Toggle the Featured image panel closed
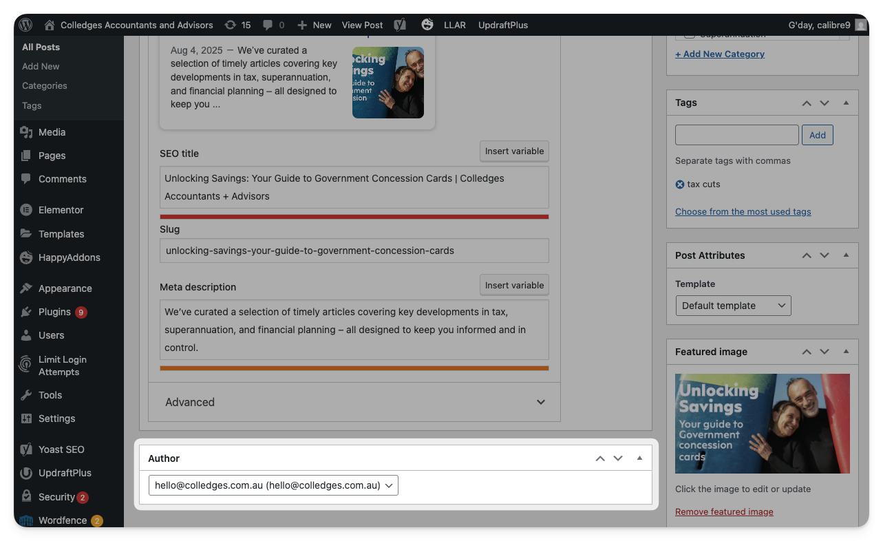Viewport: 883px width, 541px height. [x=846, y=352]
